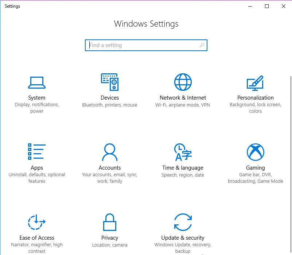Open Network & Internet globe icon
The image size is (292, 255).
coord(183,82)
